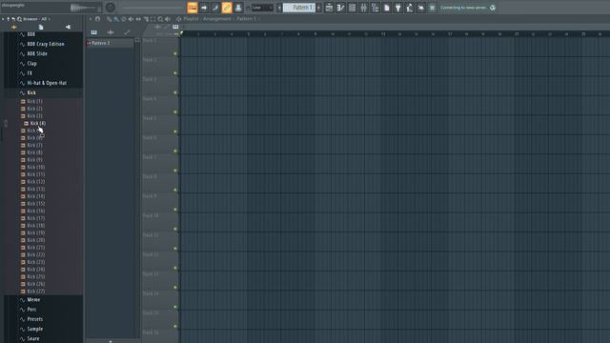Open the Line snap dropdown in top toolbar
Viewport: 610px width, 343px height.
(x=262, y=8)
